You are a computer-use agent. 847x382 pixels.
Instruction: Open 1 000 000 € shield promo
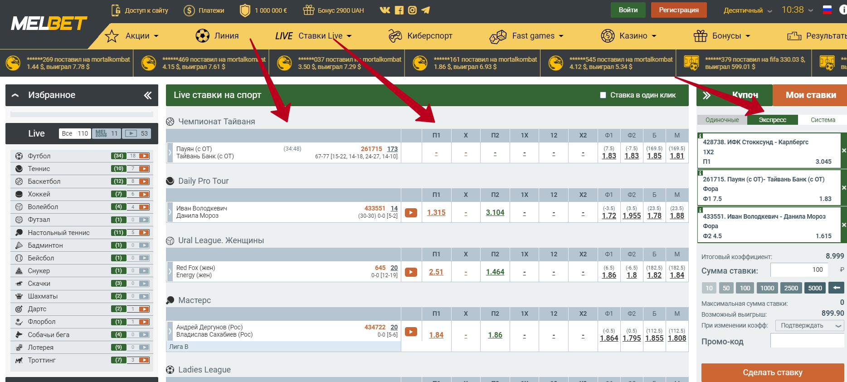tap(263, 10)
